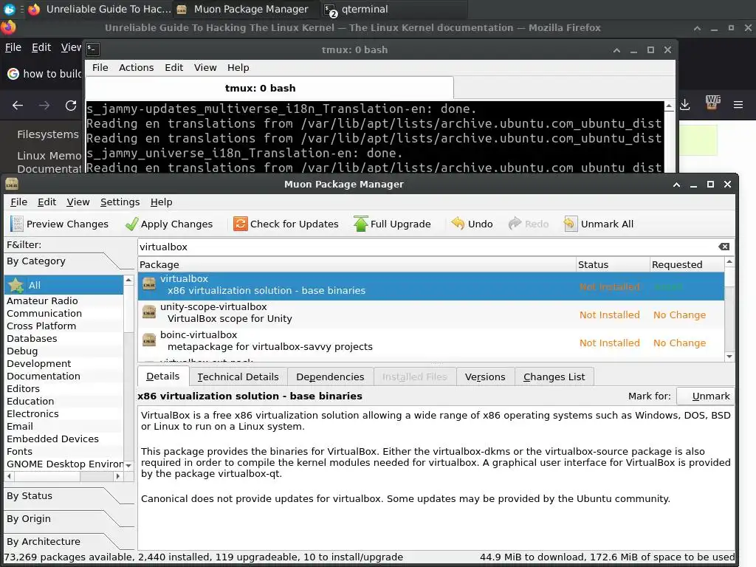Image resolution: width=756 pixels, height=567 pixels.
Task: Switch to Firefox in the taskbar
Action: [100, 9]
